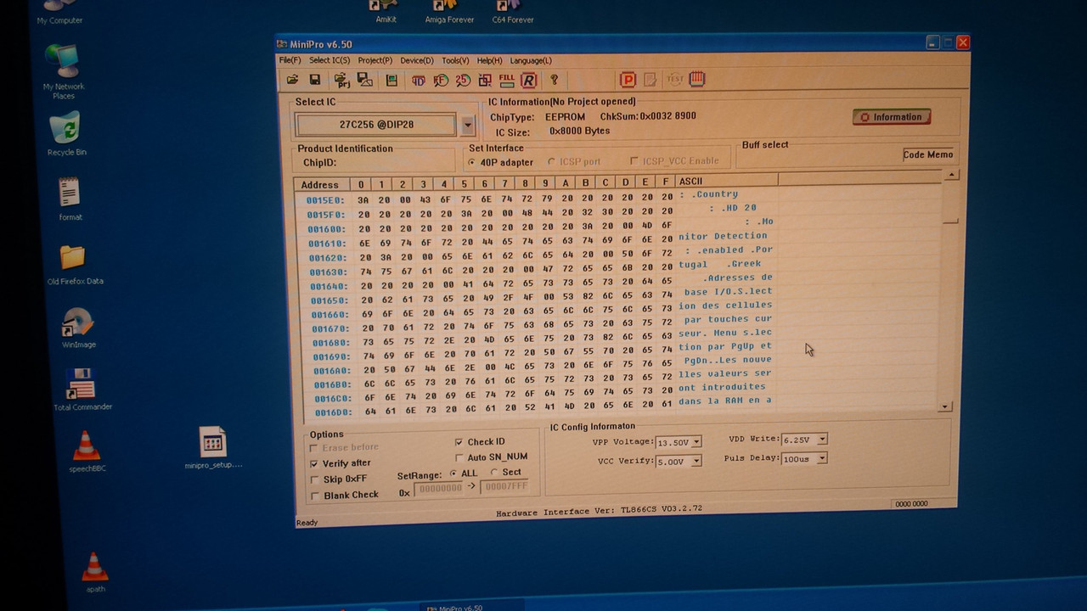
Task: Click the red P program chip icon
Action: [628, 80]
